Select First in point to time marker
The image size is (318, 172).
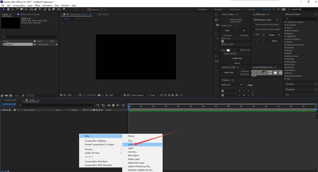pos(254,24)
